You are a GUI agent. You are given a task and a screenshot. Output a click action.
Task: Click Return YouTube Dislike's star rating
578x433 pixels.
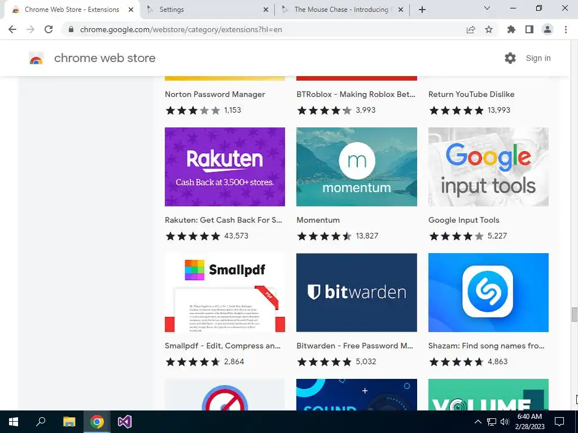[456, 110]
